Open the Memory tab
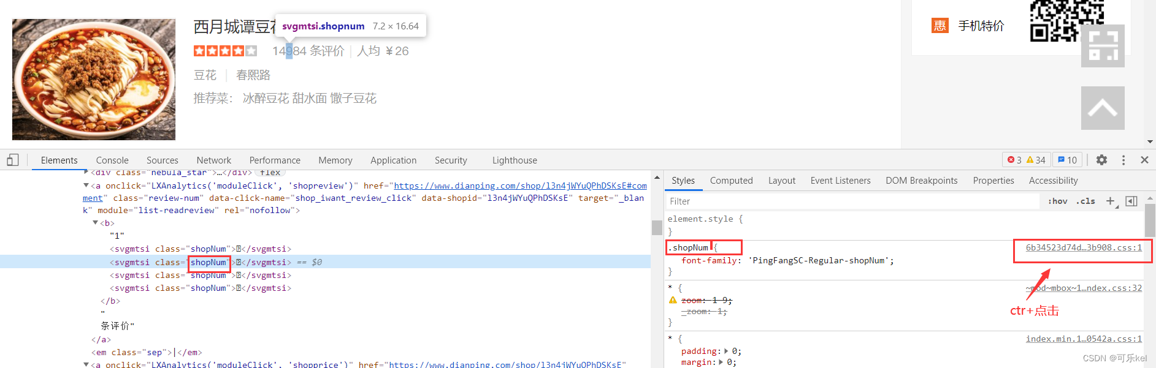Viewport: 1156px width, 368px height. (x=335, y=160)
